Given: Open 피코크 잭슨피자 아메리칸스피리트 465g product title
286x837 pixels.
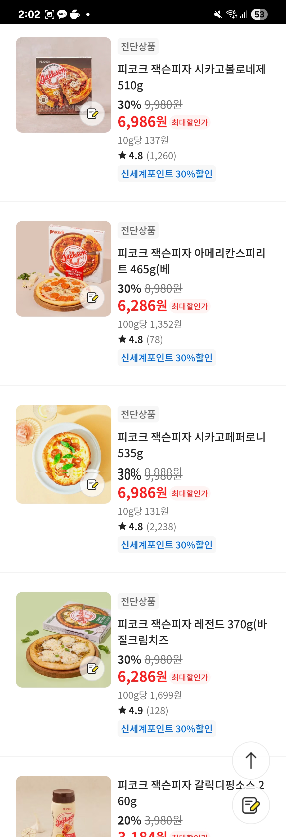Looking at the screenshot, I should click(192, 261).
